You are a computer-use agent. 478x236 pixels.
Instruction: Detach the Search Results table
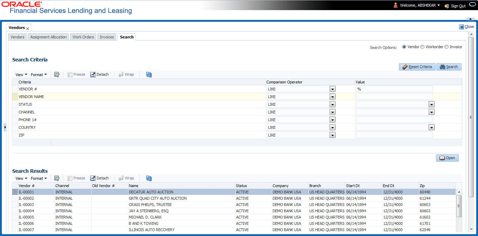pyautogui.click(x=99, y=178)
